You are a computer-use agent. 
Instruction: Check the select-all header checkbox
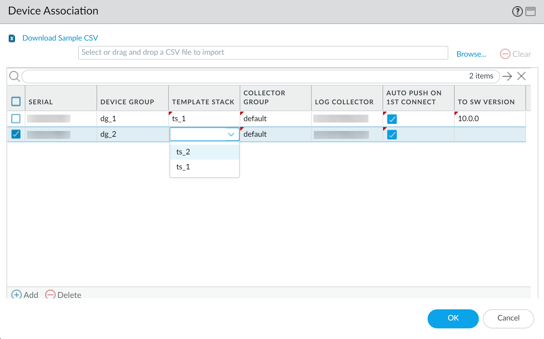pyautogui.click(x=16, y=102)
